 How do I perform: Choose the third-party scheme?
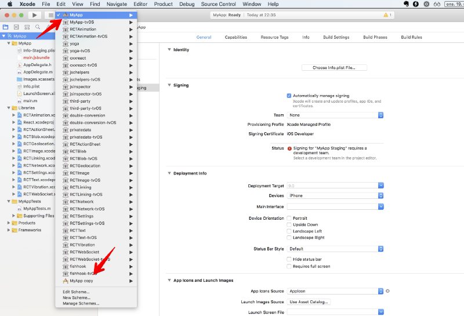coord(96,101)
